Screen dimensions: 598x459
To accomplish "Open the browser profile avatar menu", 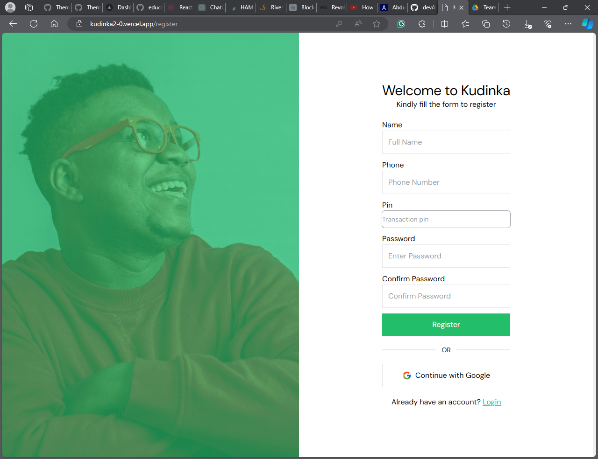I will coord(10,7).
